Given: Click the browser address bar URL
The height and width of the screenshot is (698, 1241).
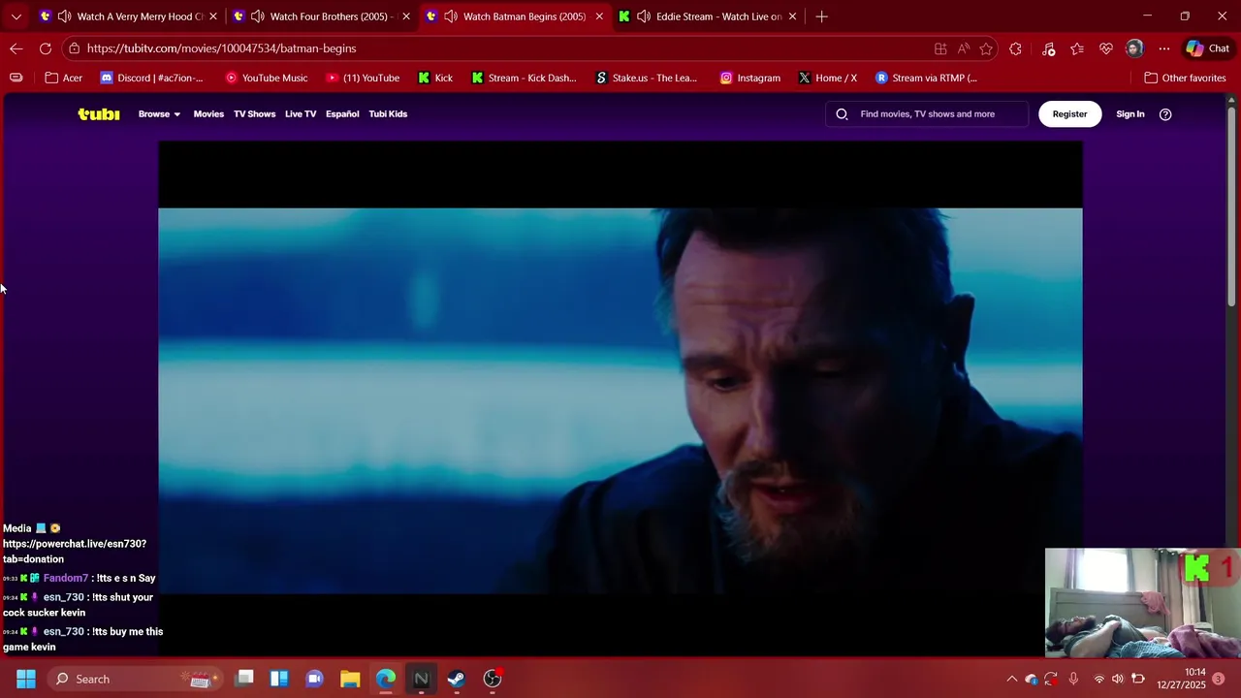Looking at the screenshot, I should click(221, 48).
